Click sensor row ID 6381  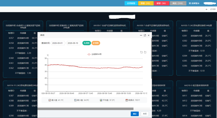click(185, 36)
